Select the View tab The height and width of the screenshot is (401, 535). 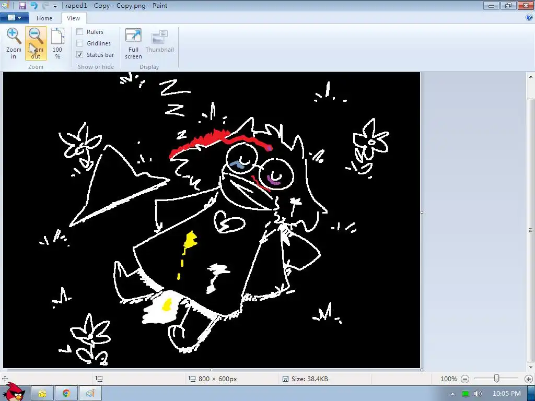pyautogui.click(x=73, y=18)
